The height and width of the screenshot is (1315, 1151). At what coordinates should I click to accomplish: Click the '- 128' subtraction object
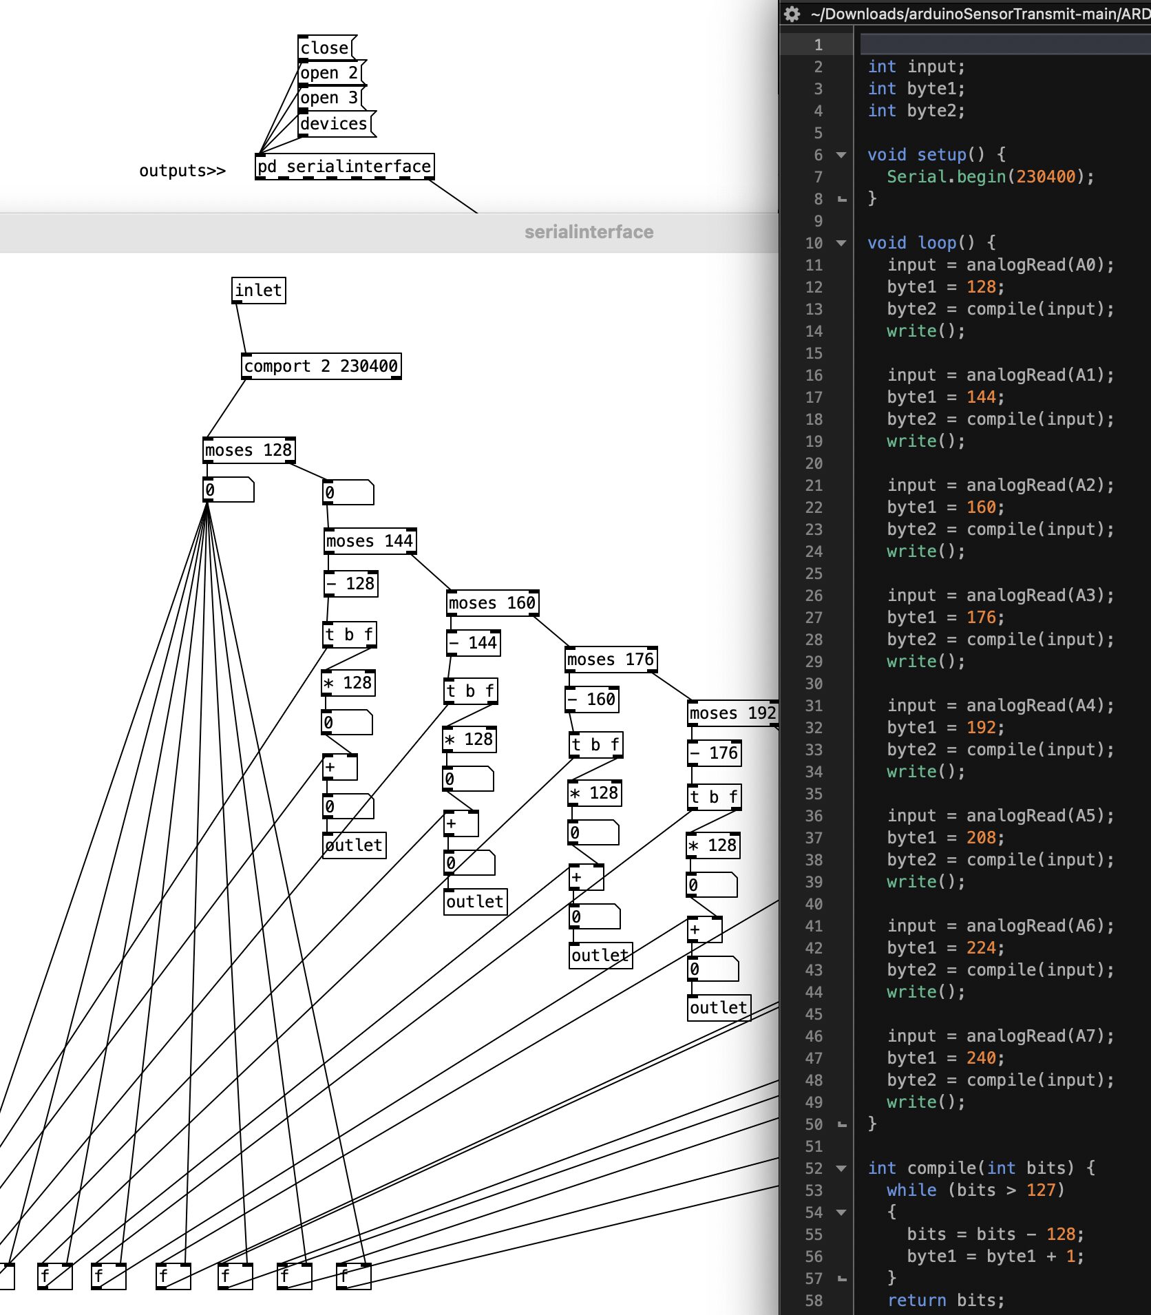point(350,584)
